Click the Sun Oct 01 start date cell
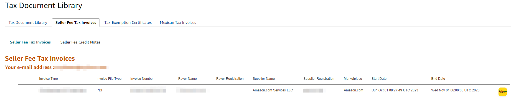Screen dimensions: 511x100 click(x=395, y=90)
